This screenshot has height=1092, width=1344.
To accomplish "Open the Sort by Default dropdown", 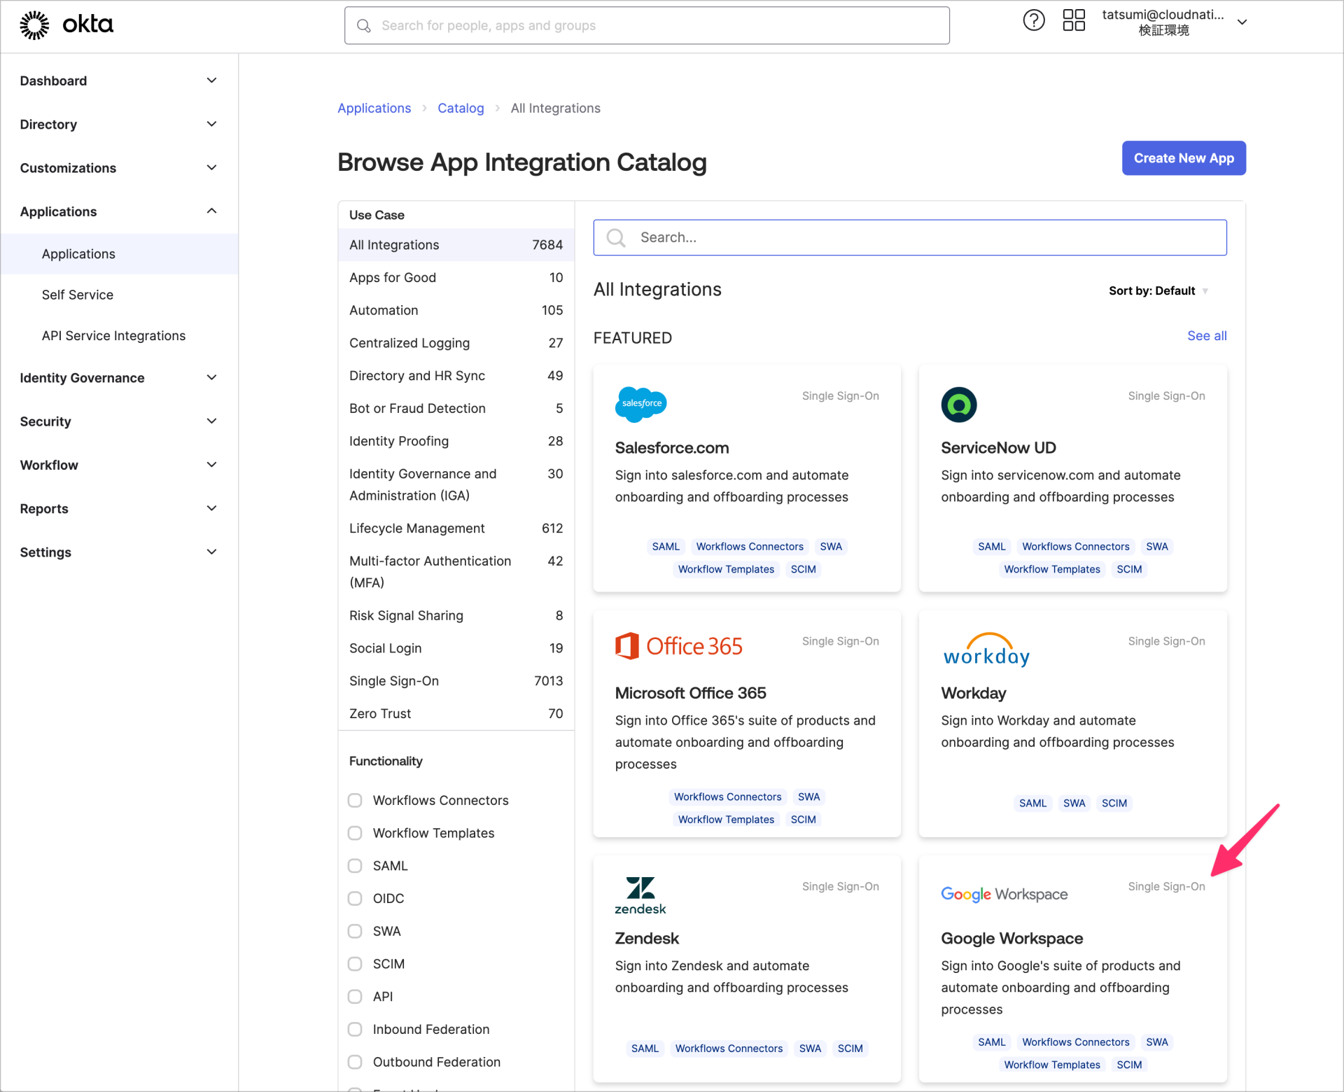I will (x=1158, y=290).
